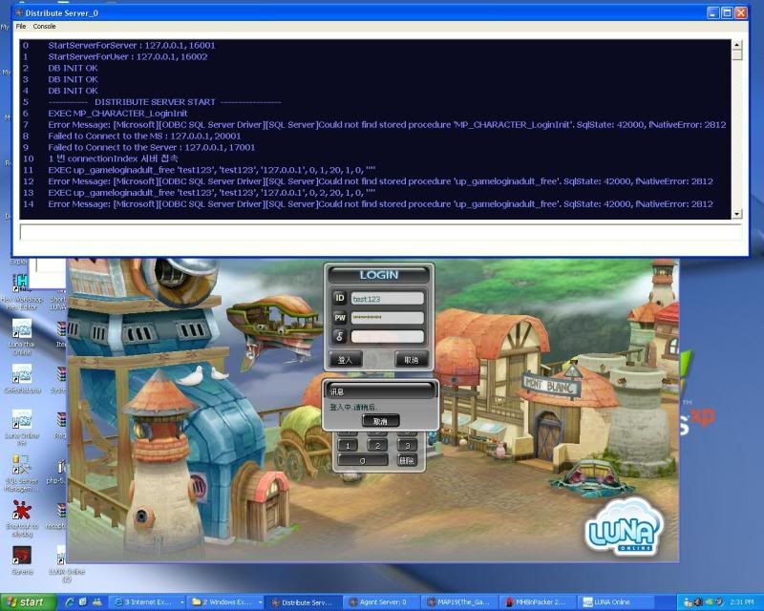Screen dimensions: 764x611
Task: Click the Hex Workshop Hex Editor icon
Action: pyautogui.click(x=21, y=284)
